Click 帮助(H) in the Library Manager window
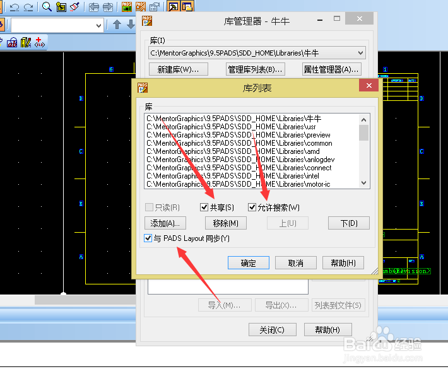The image size is (448, 374). point(328,330)
